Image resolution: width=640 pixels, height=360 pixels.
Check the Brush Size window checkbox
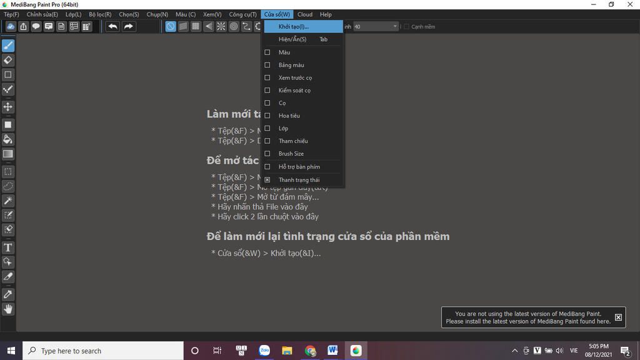[x=267, y=154]
